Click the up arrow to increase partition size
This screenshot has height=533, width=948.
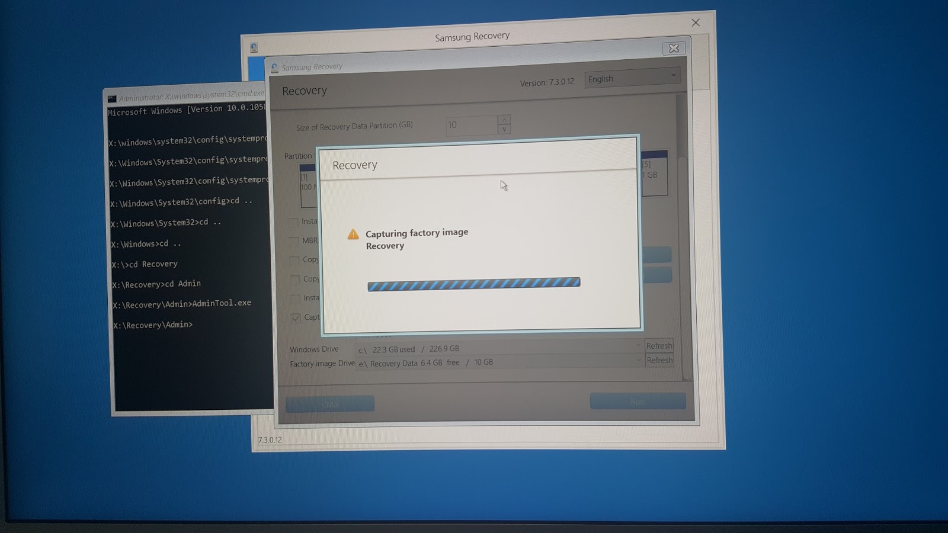503,121
